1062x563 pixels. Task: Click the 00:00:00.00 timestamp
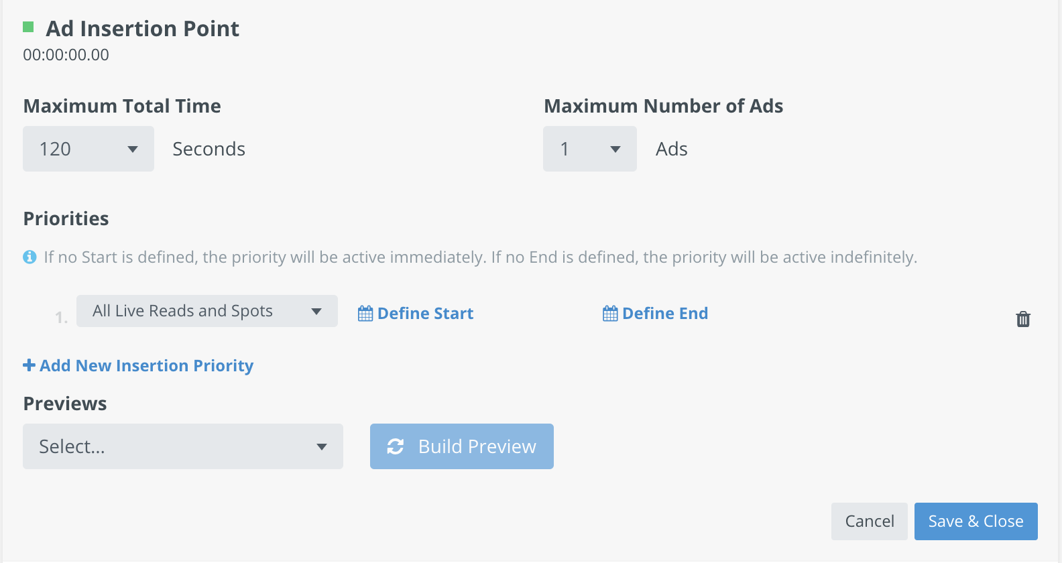coord(66,55)
